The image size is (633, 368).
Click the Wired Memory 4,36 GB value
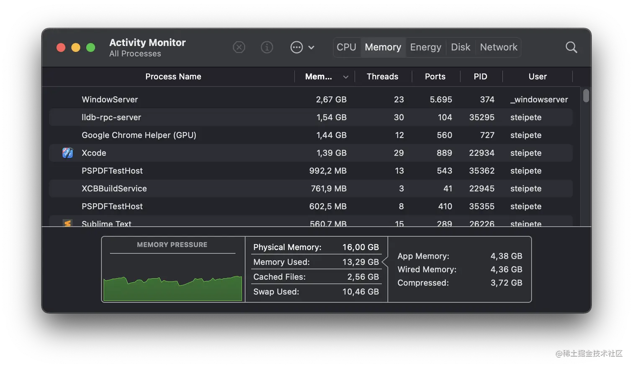506,269
